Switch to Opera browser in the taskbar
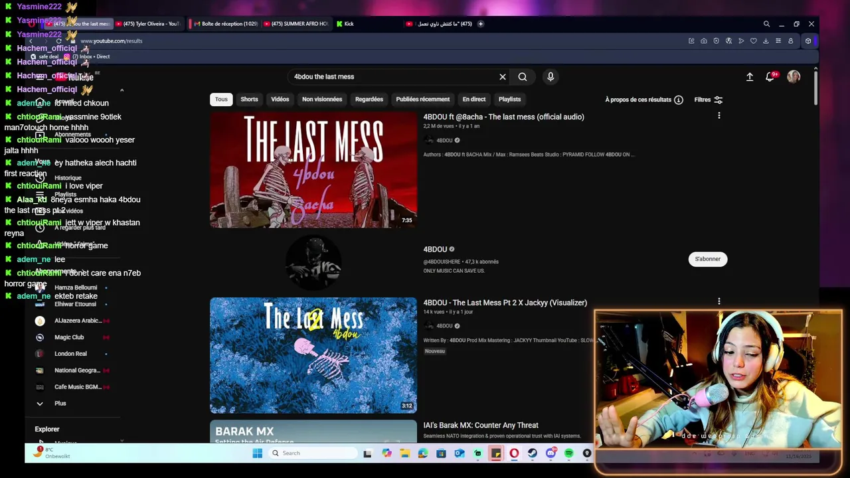Image resolution: width=850 pixels, height=478 pixels. pyautogui.click(x=514, y=453)
